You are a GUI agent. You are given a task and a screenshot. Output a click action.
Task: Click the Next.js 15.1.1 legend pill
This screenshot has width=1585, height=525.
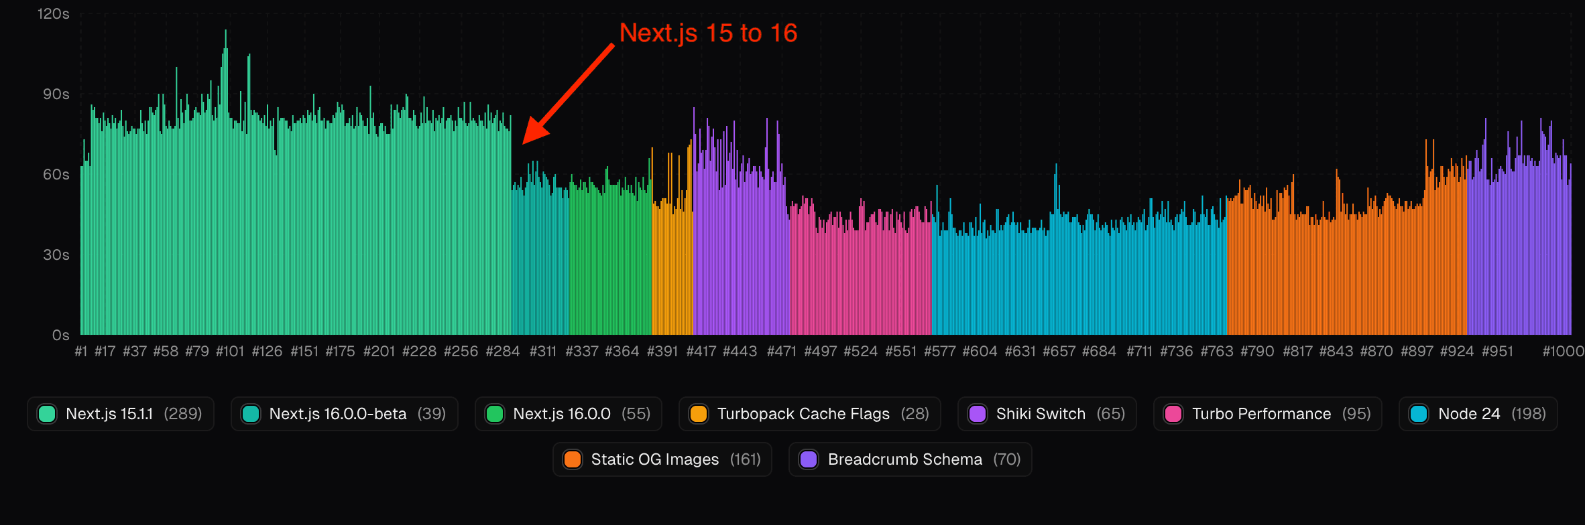click(x=121, y=414)
